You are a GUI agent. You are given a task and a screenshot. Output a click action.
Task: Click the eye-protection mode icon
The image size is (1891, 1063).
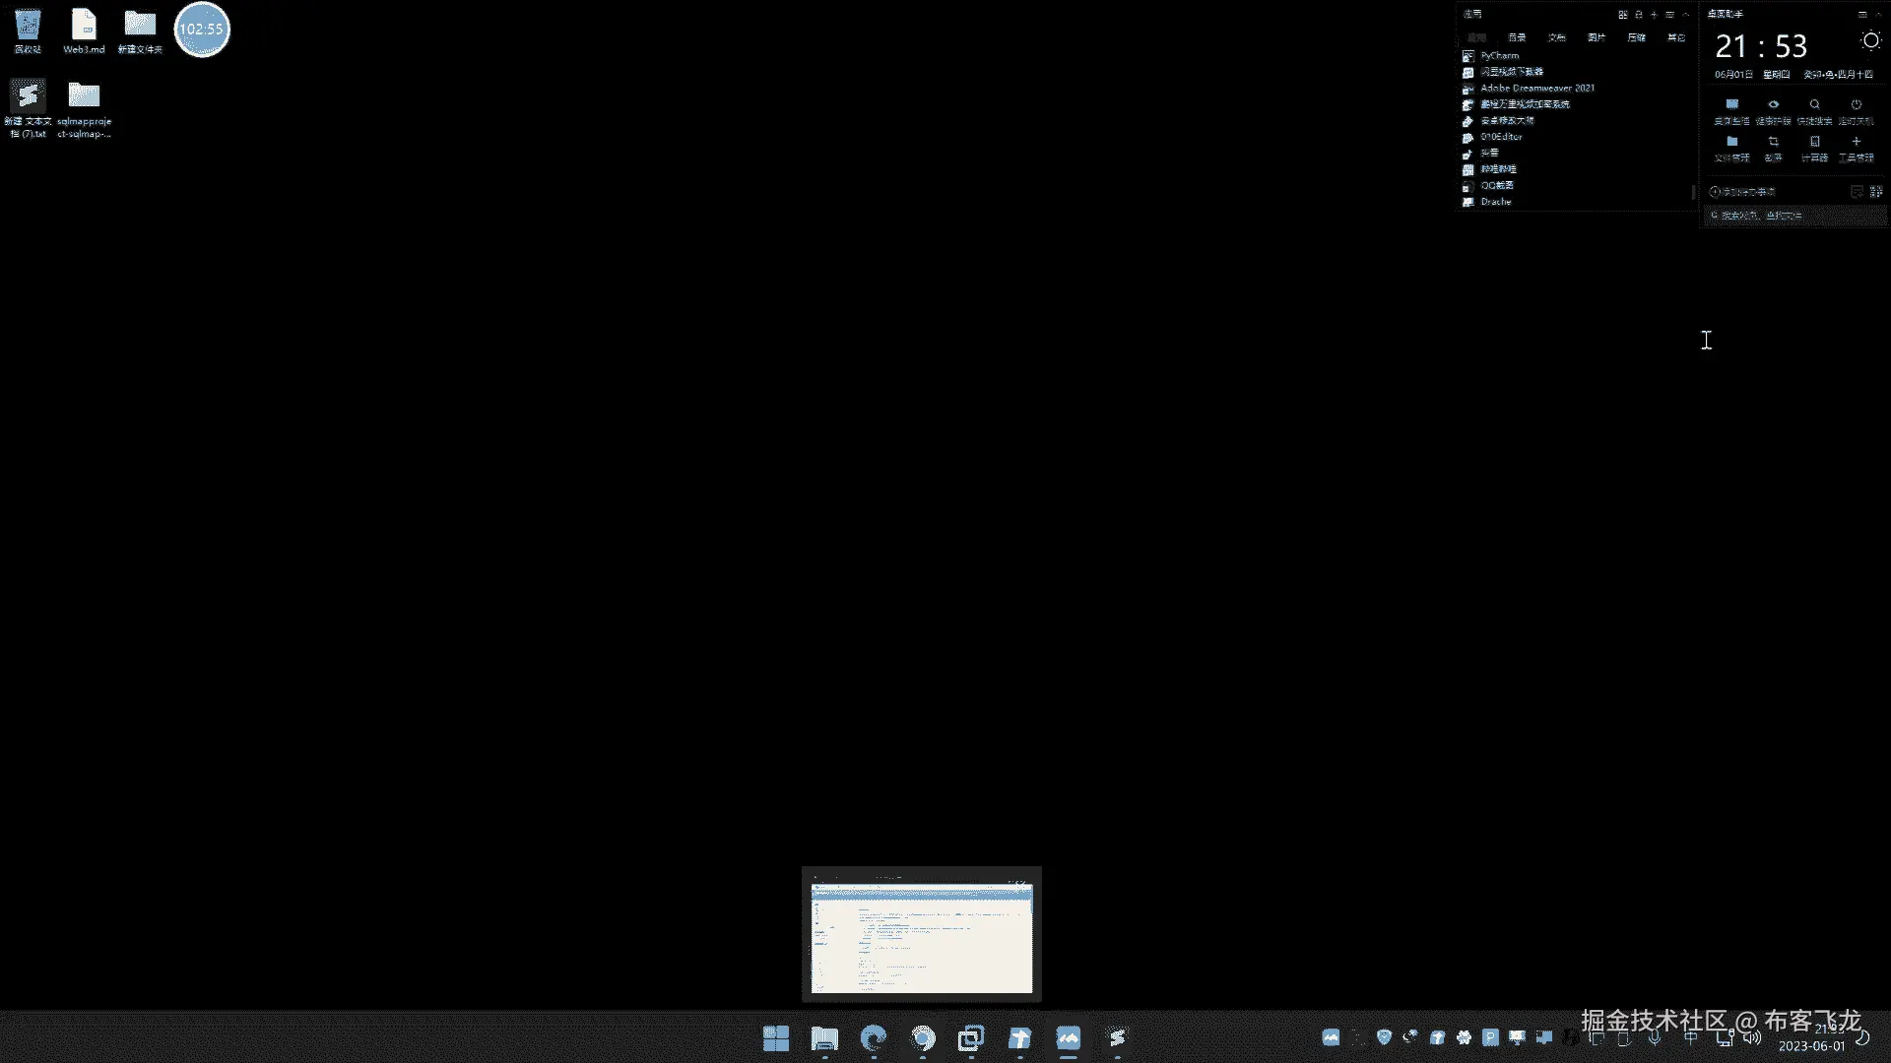coord(1773,104)
